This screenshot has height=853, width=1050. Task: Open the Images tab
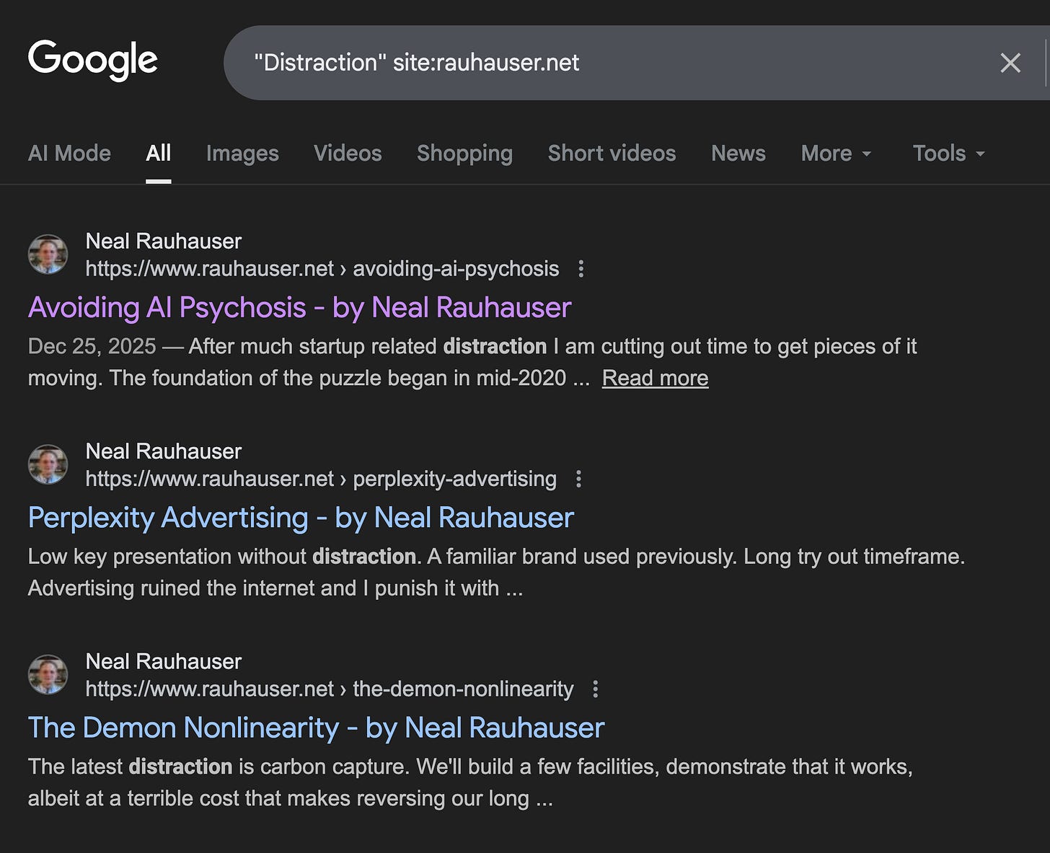pos(242,153)
